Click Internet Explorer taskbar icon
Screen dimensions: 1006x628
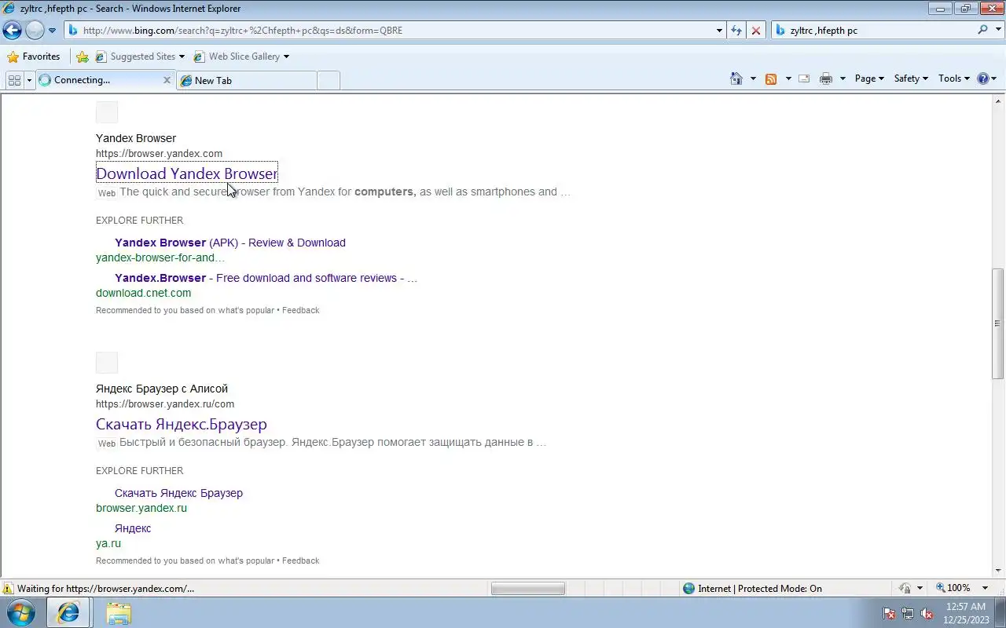[68, 613]
